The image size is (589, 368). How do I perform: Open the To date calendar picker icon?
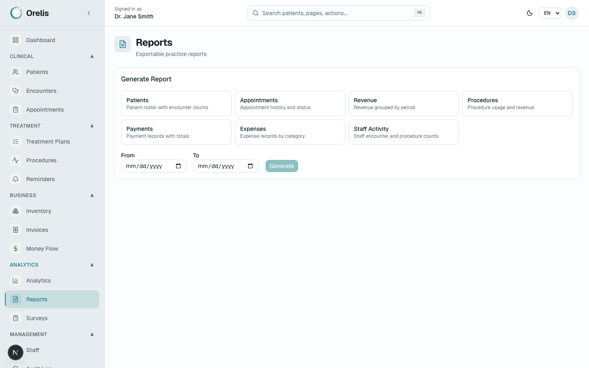coord(250,166)
